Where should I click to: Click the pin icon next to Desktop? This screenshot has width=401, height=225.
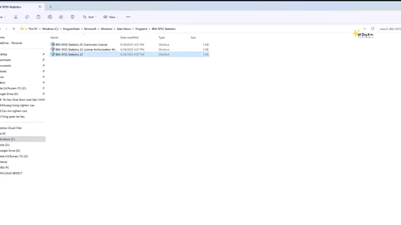(x=43, y=54)
